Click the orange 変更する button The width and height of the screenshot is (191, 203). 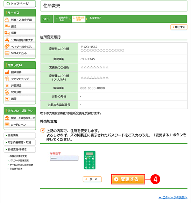(128, 179)
